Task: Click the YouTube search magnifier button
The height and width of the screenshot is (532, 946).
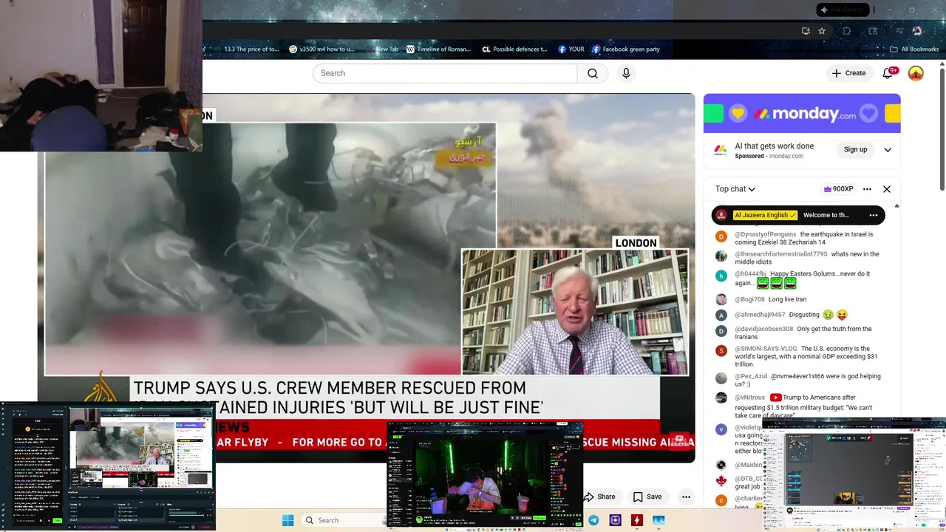Action: pos(593,73)
